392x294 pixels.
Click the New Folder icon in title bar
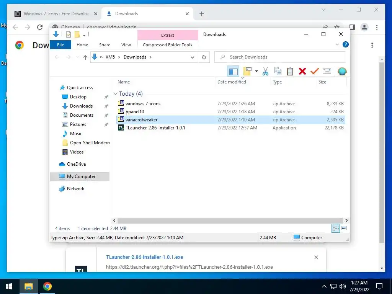(77, 34)
